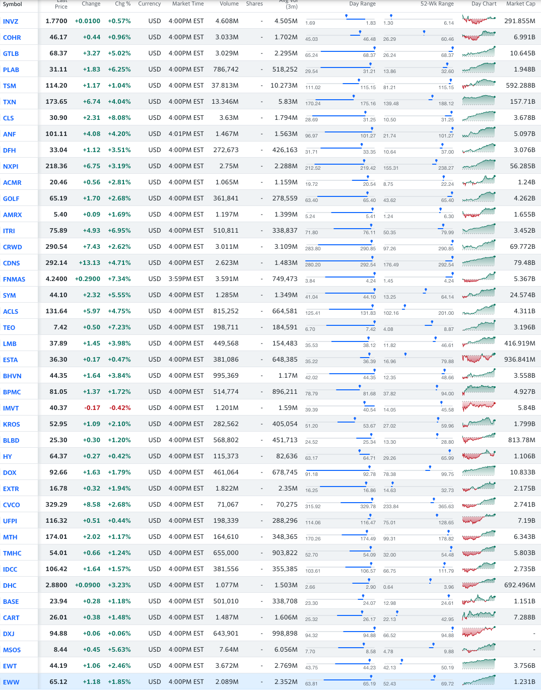Sort by the Symbol column header
Image resolution: width=541 pixels, height=691 pixels.
pos(13,4)
